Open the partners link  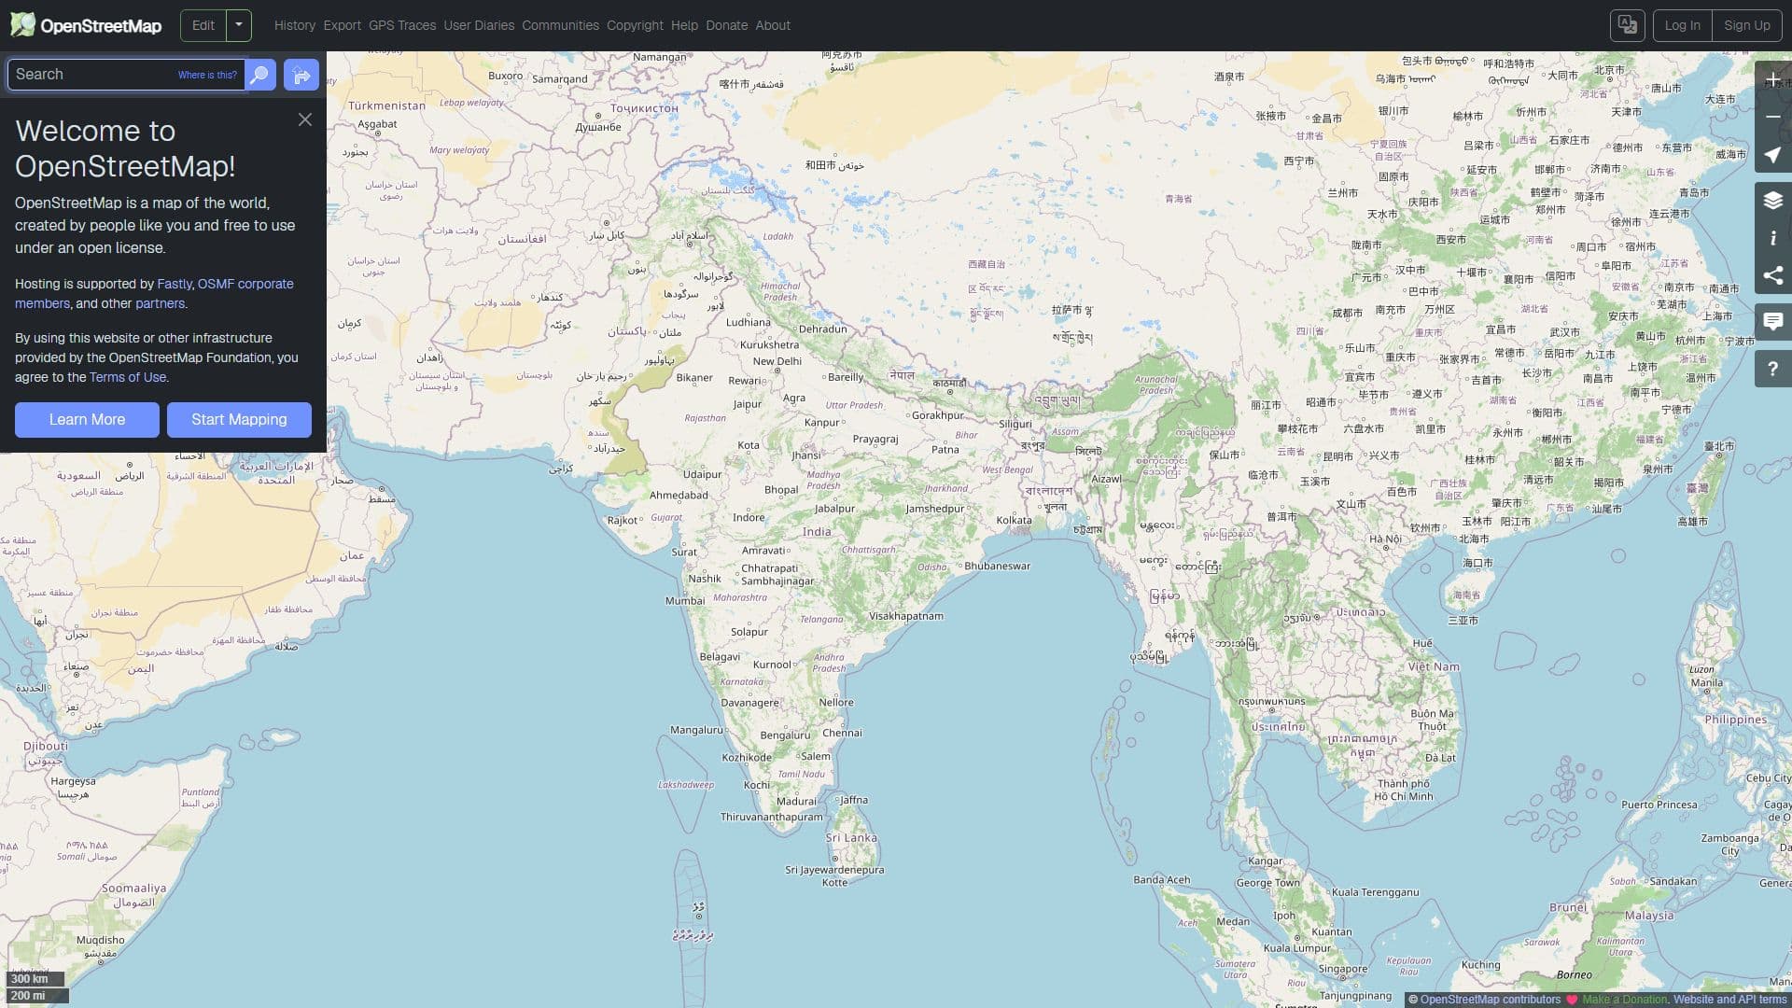coord(160,303)
